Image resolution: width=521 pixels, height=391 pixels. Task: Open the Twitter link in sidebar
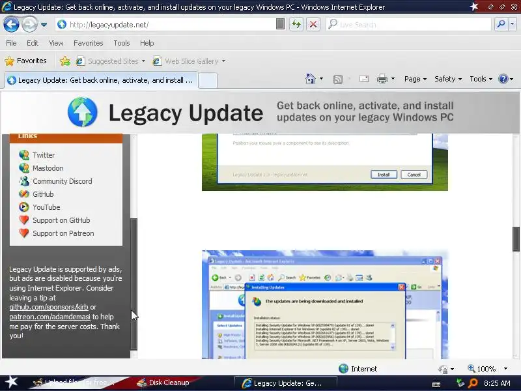pyautogui.click(x=44, y=155)
